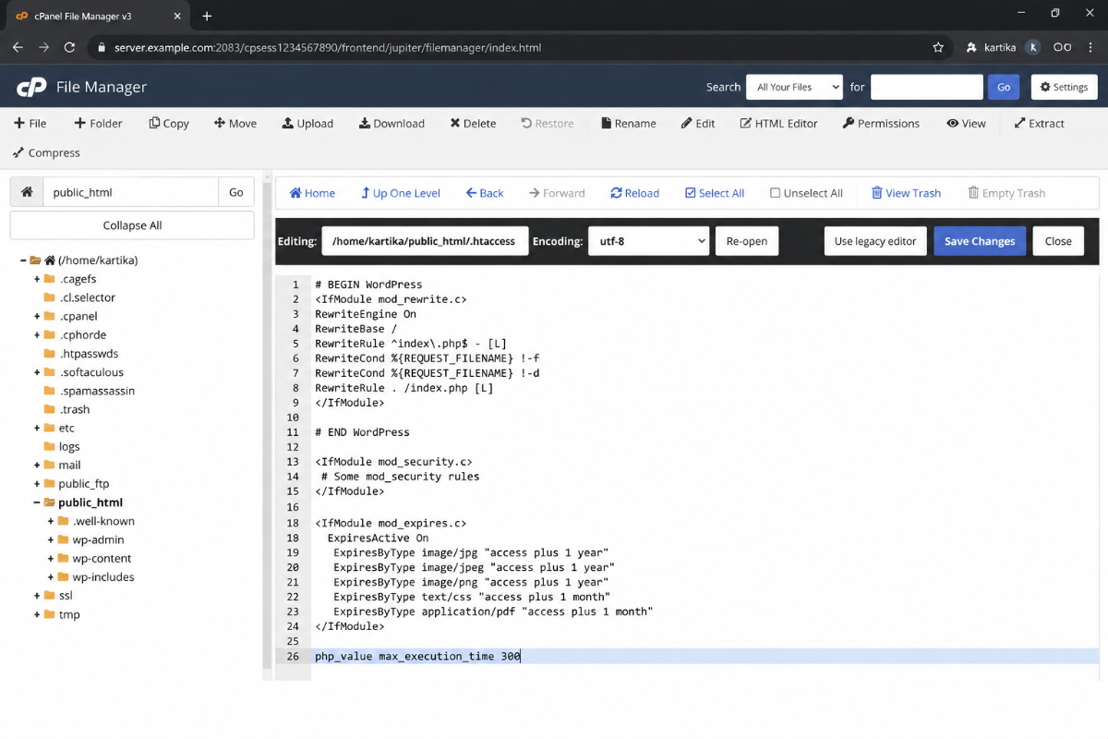Open Permissions key tool
Image resolution: width=1108 pixels, height=739 pixels.
pos(881,123)
